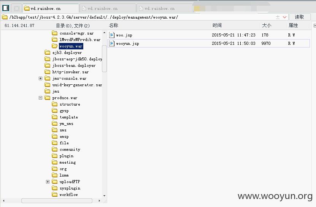Click the tree vertical scrollbar up arrow
The height and width of the screenshot is (207, 316).
(x=105, y=33)
